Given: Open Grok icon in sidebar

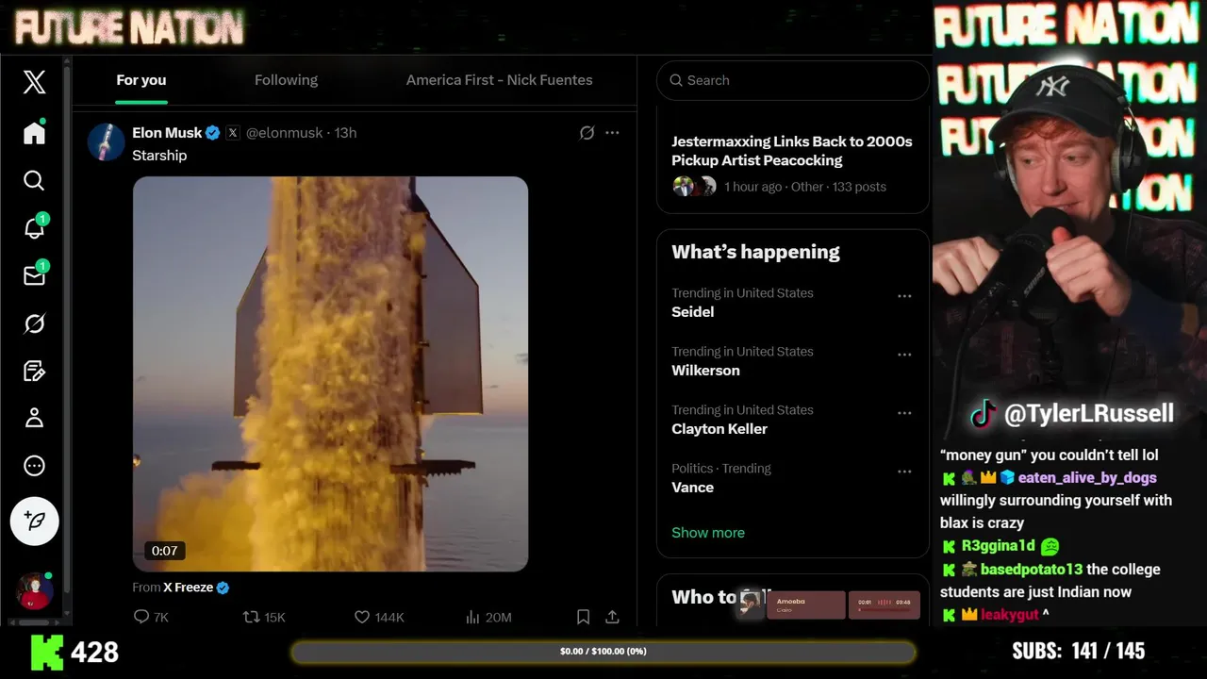Looking at the screenshot, I should pos(34,323).
